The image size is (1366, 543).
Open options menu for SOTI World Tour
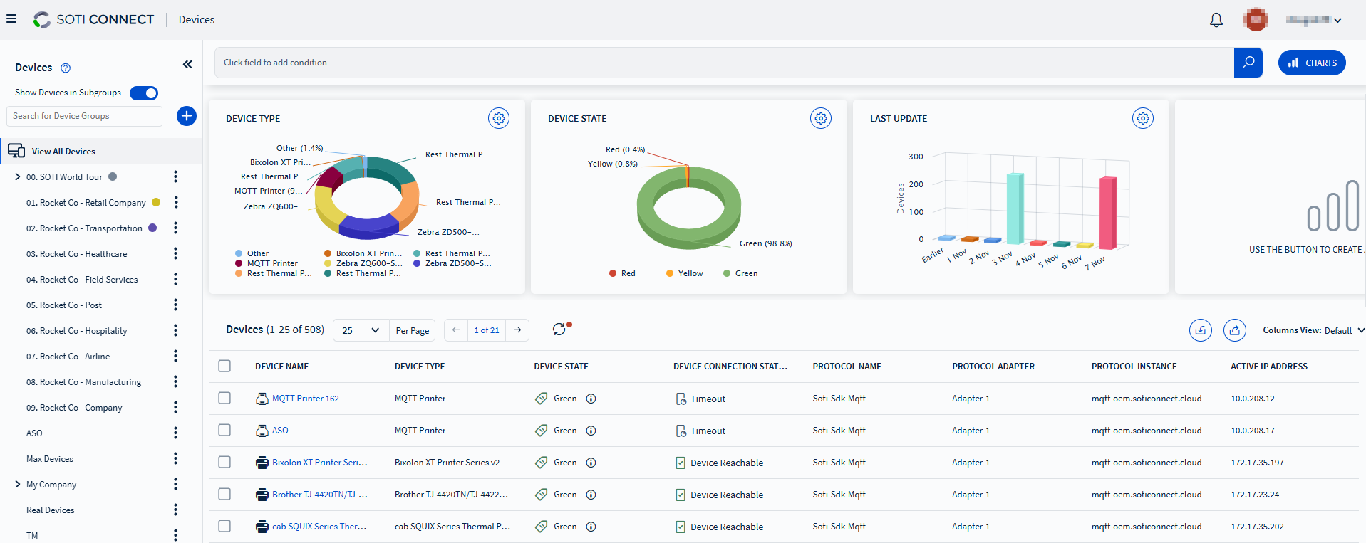[175, 176]
